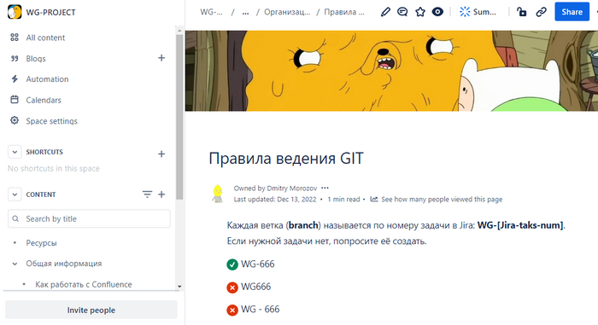Add a shortcut with plus icon

(161, 154)
